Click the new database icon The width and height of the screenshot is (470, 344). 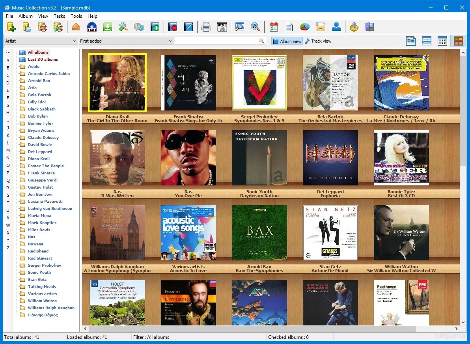(11, 27)
